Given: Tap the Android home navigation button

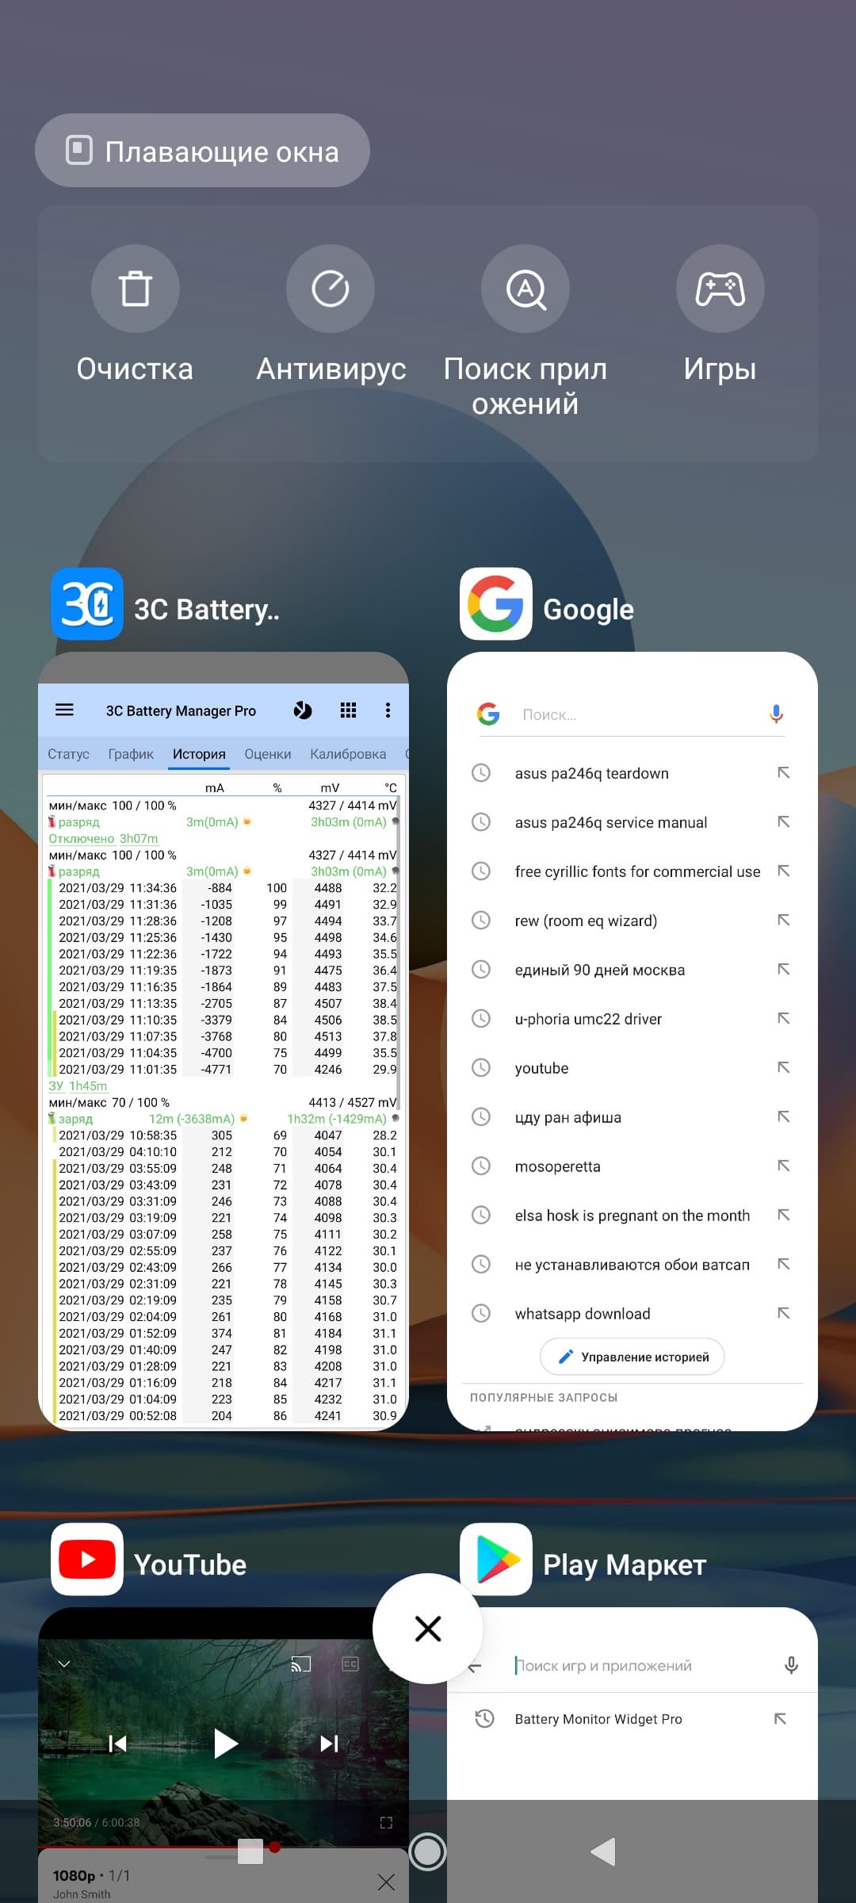Looking at the screenshot, I should coord(428,1851).
